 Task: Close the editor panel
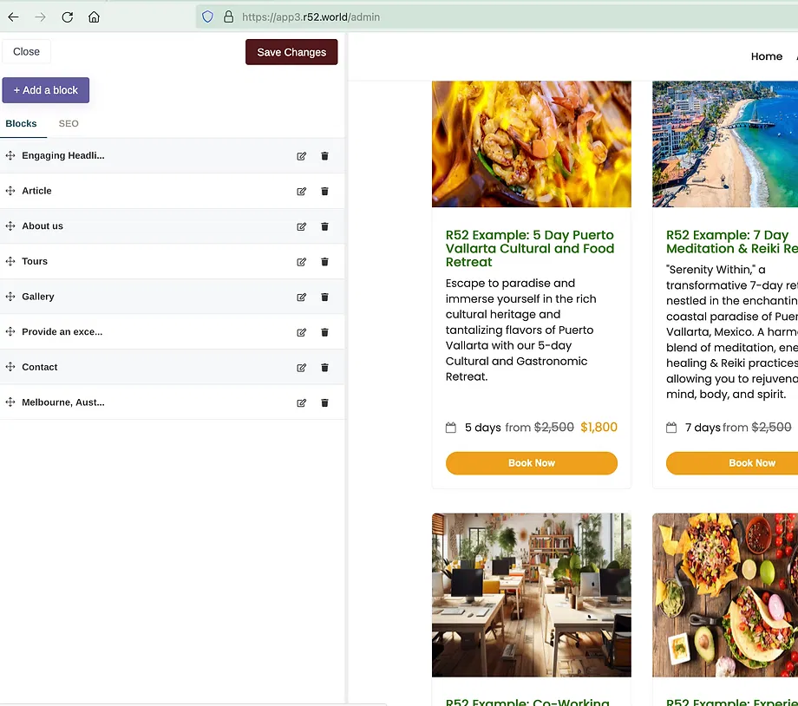coord(26,52)
